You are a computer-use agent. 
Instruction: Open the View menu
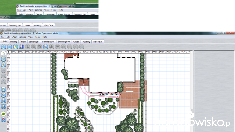30,37
